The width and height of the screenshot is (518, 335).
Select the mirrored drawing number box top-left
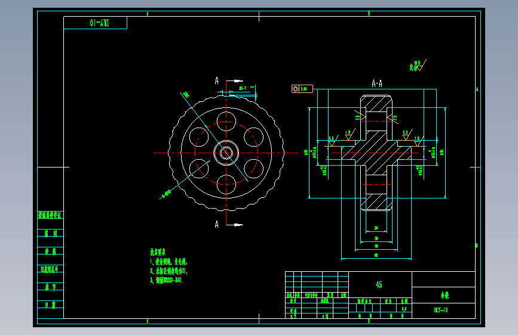tap(95, 23)
